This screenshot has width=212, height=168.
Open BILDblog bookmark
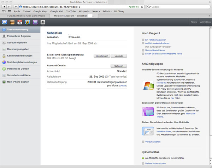(119, 11)
